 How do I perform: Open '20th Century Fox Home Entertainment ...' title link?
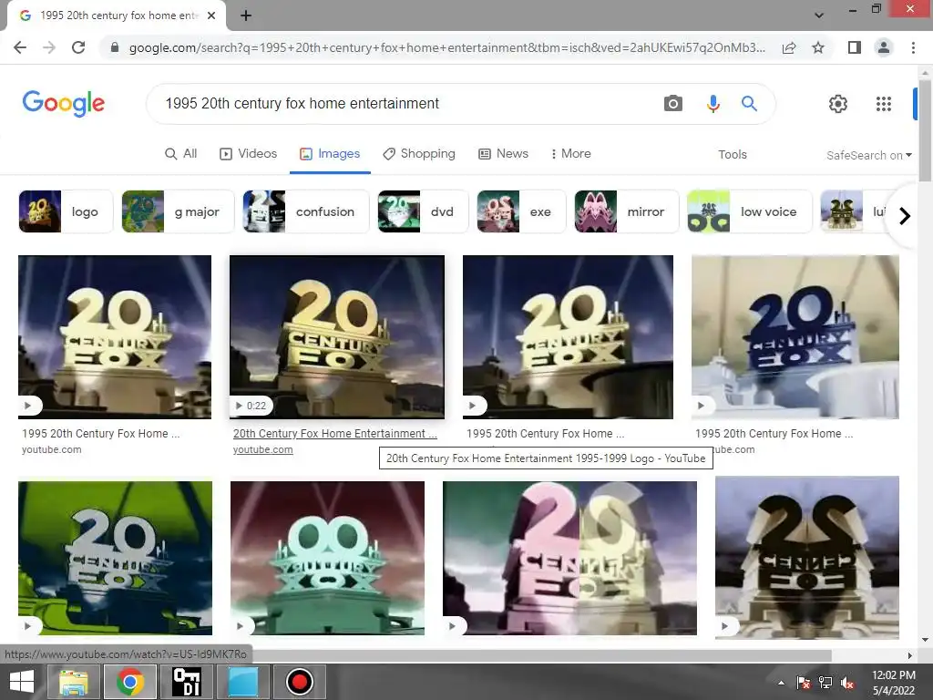point(335,433)
